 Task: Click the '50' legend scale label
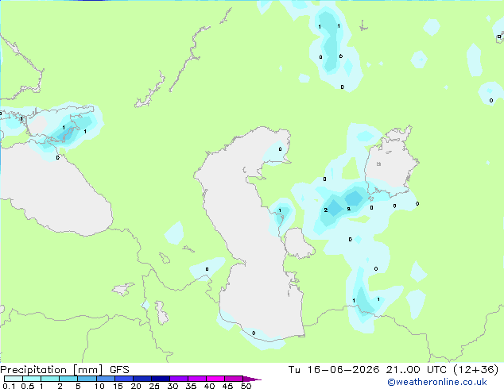pos(246,386)
